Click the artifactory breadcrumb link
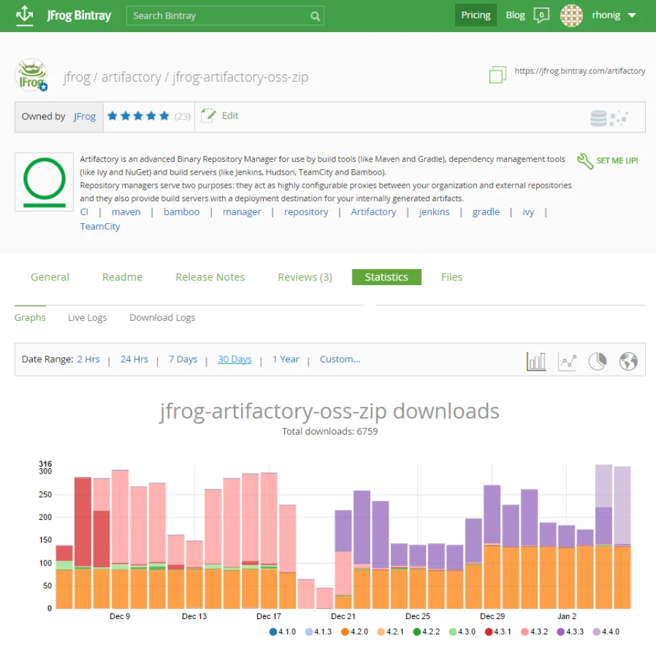 click(131, 77)
